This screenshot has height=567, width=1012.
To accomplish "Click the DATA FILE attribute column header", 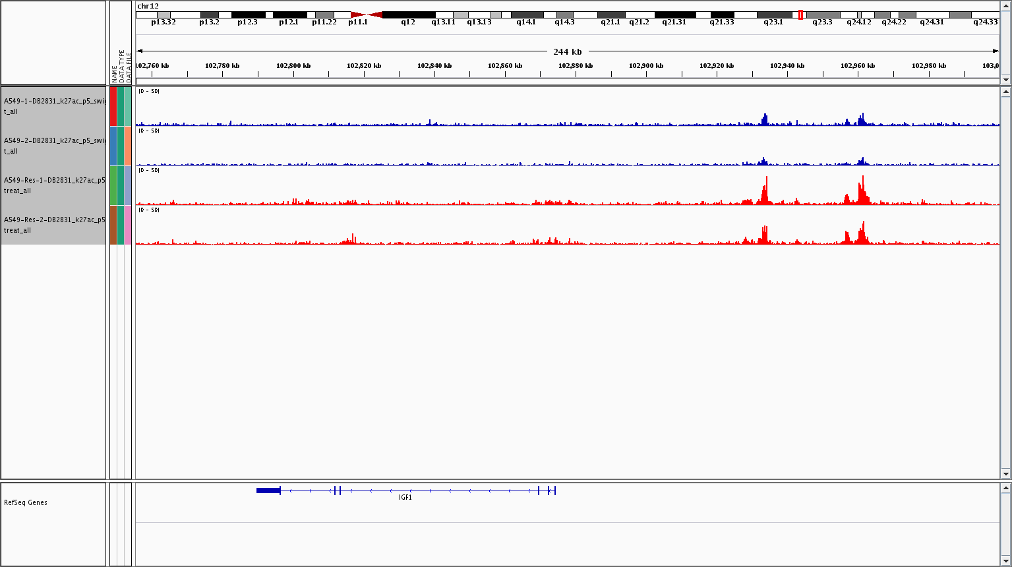I will (129, 66).
